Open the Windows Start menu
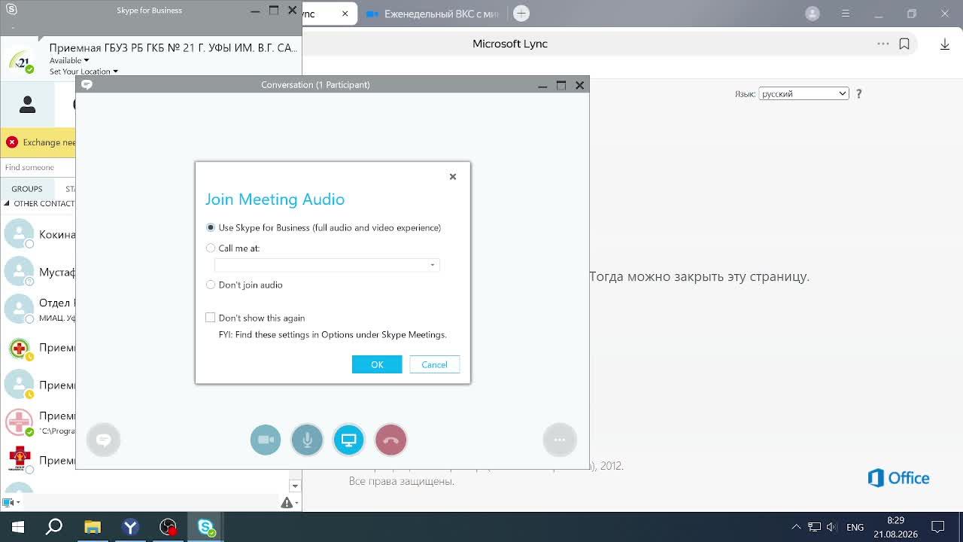The image size is (963, 542). [x=18, y=527]
